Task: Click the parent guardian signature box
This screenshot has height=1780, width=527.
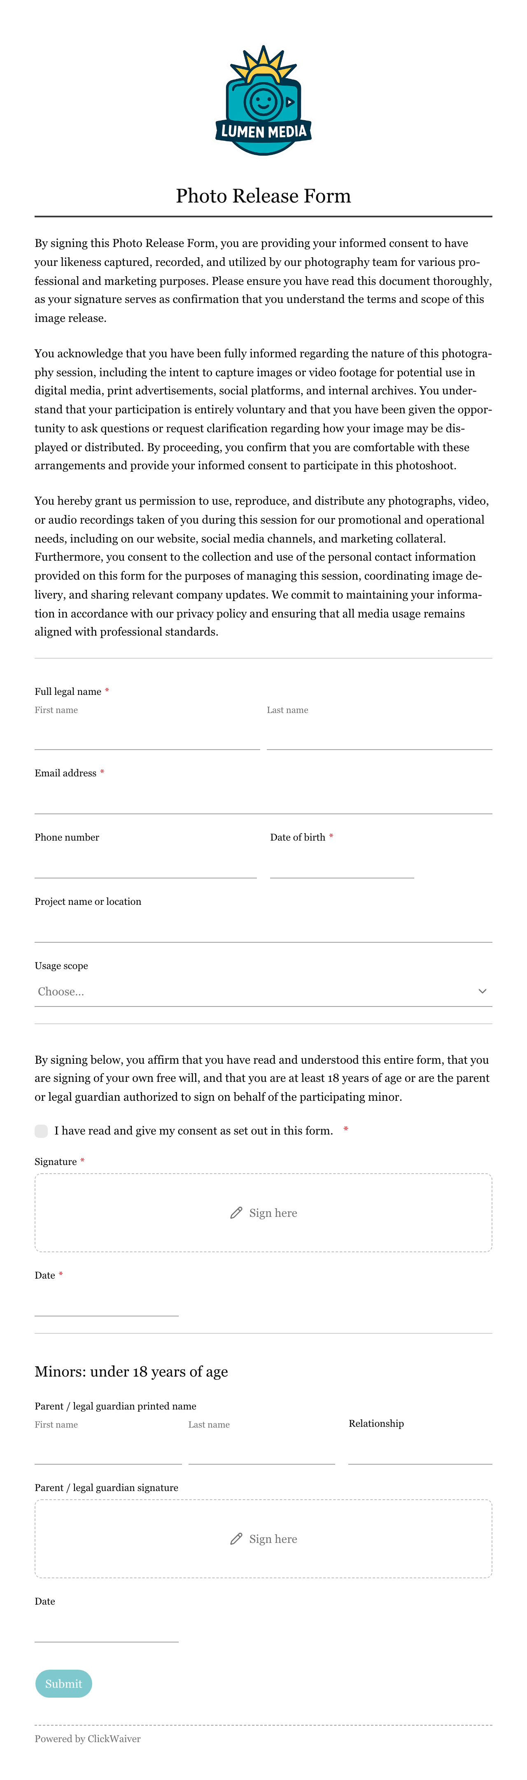Action: [263, 1539]
